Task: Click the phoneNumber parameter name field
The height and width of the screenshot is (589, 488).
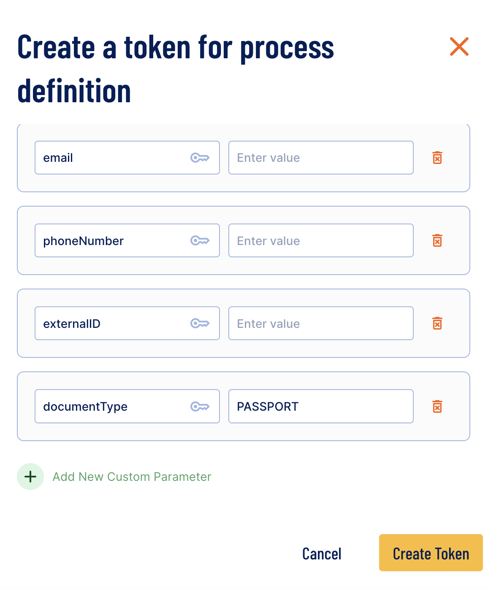Action: point(127,240)
